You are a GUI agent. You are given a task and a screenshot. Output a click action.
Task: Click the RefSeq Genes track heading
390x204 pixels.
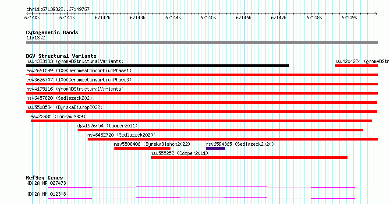(44, 178)
